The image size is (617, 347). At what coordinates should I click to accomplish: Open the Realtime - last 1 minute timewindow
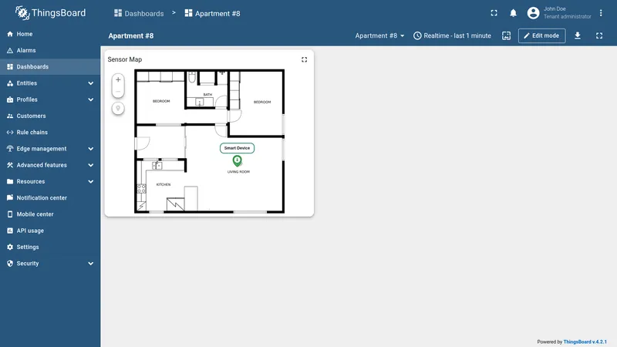452,35
